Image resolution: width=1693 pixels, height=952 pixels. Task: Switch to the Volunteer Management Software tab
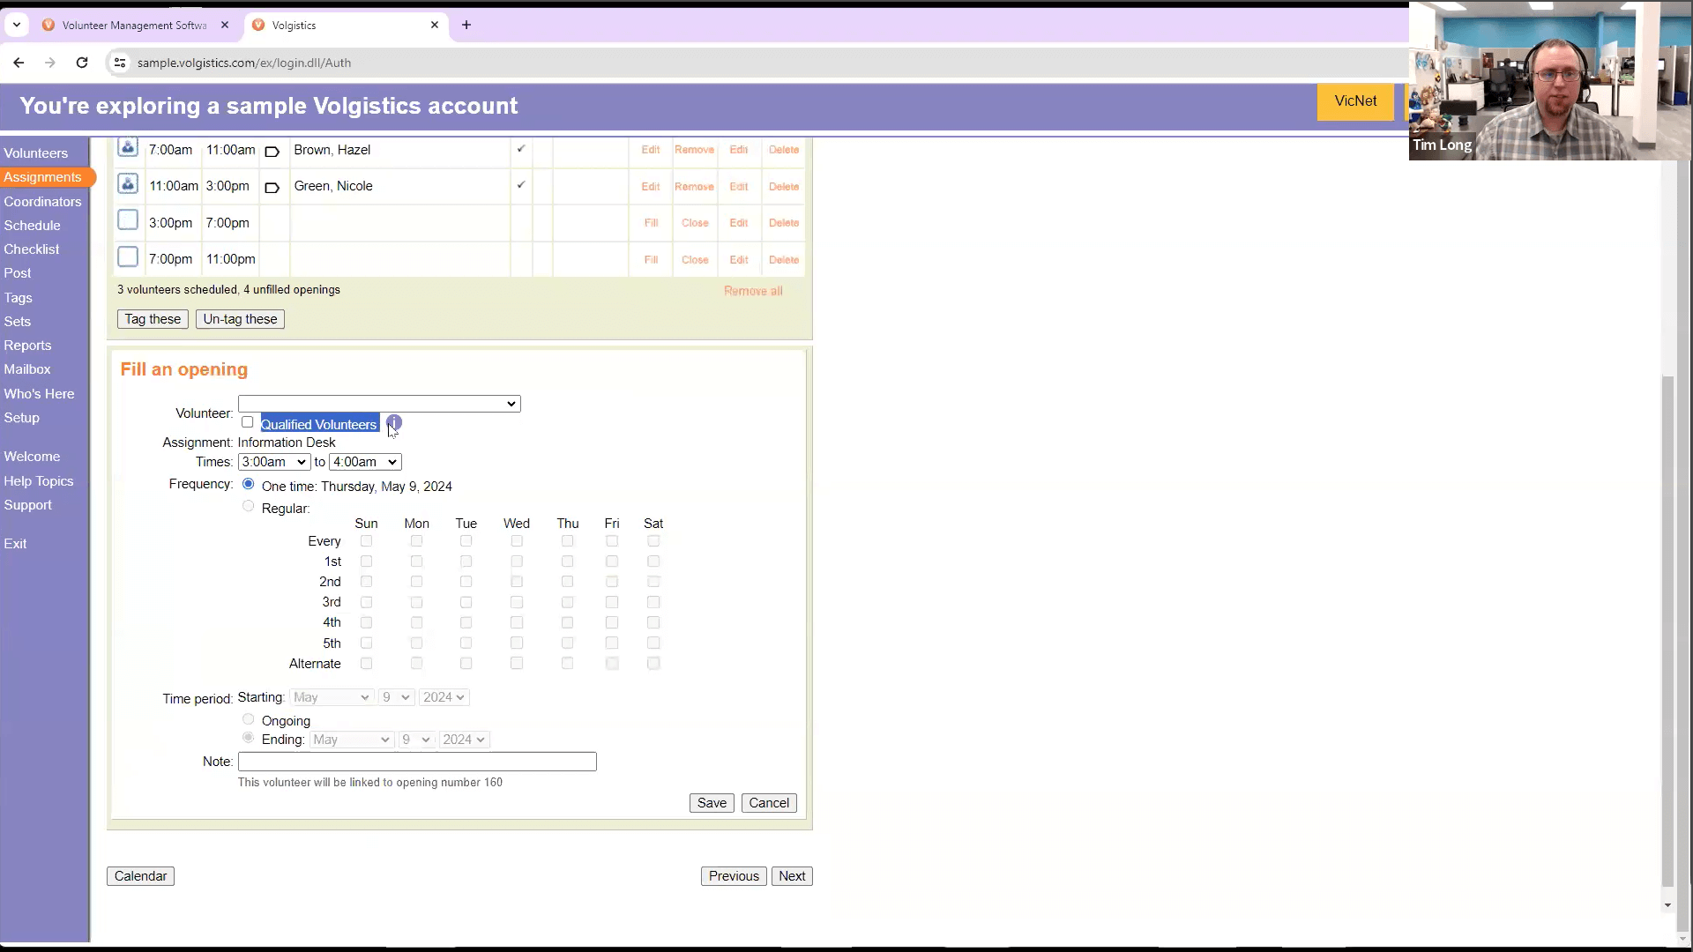[x=134, y=25]
